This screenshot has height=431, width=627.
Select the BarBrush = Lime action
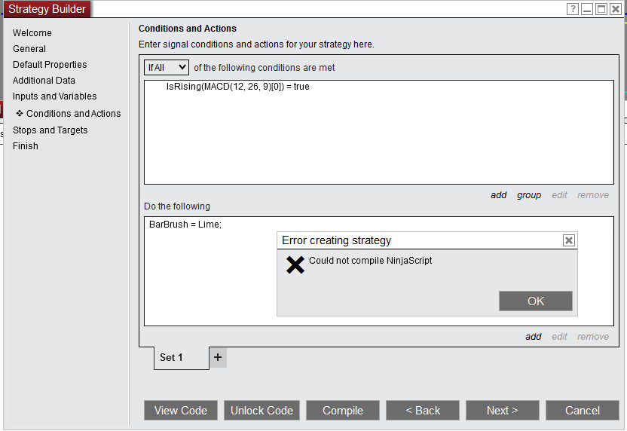185,225
